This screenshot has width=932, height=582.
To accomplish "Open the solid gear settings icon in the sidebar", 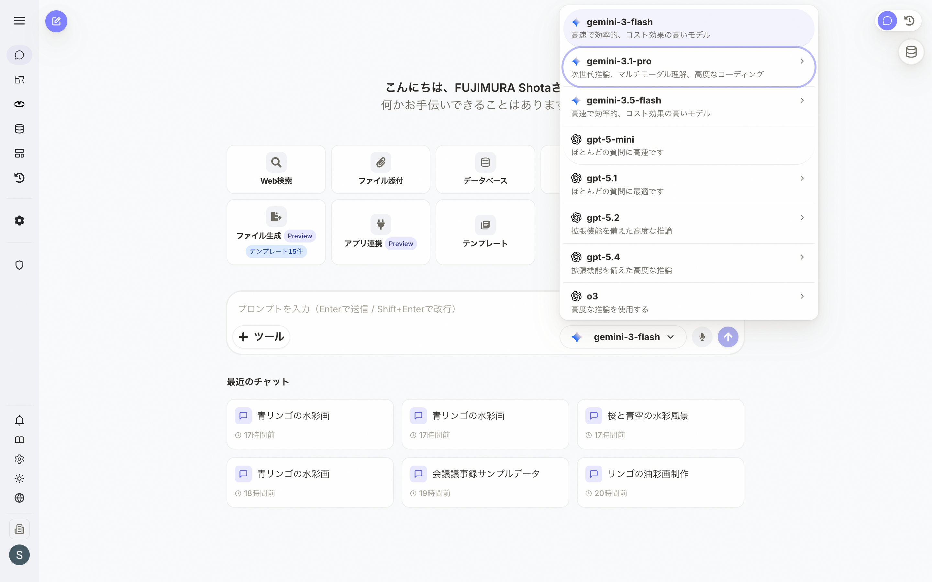I will click(x=19, y=221).
